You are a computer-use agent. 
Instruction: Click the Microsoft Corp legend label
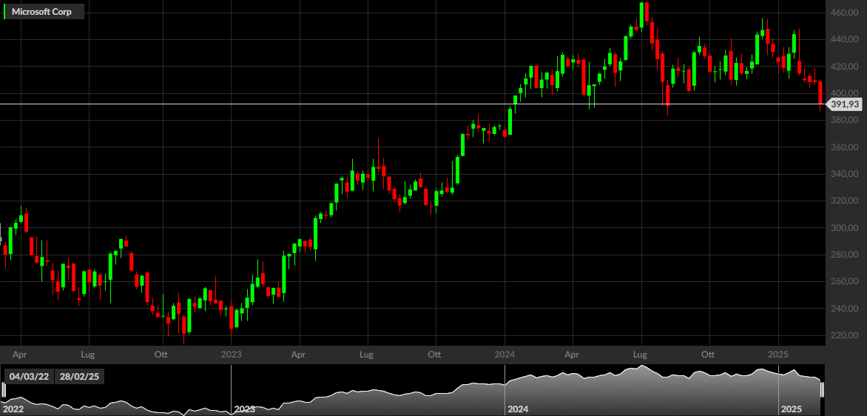(41, 12)
